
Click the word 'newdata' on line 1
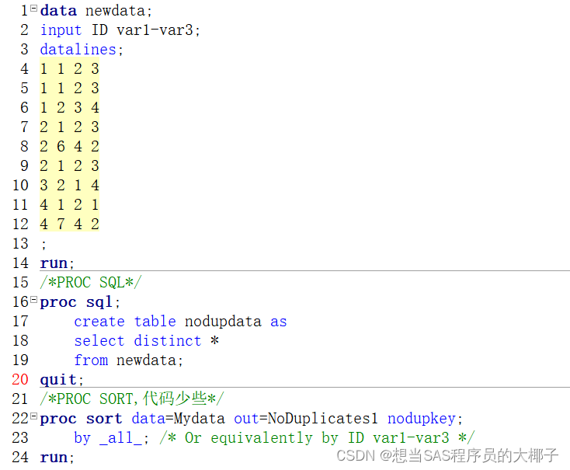click(115, 11)
